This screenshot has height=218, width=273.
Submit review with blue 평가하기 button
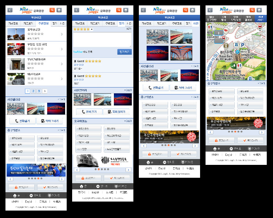tap(124, 52)
